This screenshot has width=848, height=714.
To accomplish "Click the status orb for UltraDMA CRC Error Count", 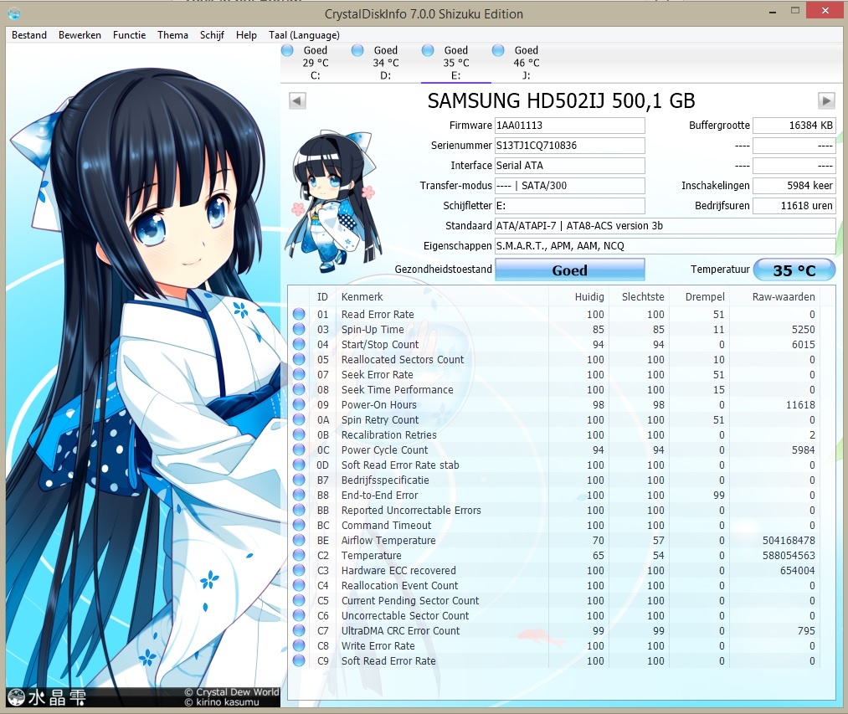I will [x=299, y=630].
